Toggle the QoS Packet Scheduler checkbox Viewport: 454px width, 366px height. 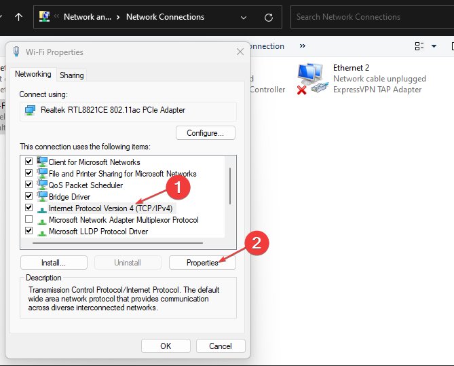(29, 184)
